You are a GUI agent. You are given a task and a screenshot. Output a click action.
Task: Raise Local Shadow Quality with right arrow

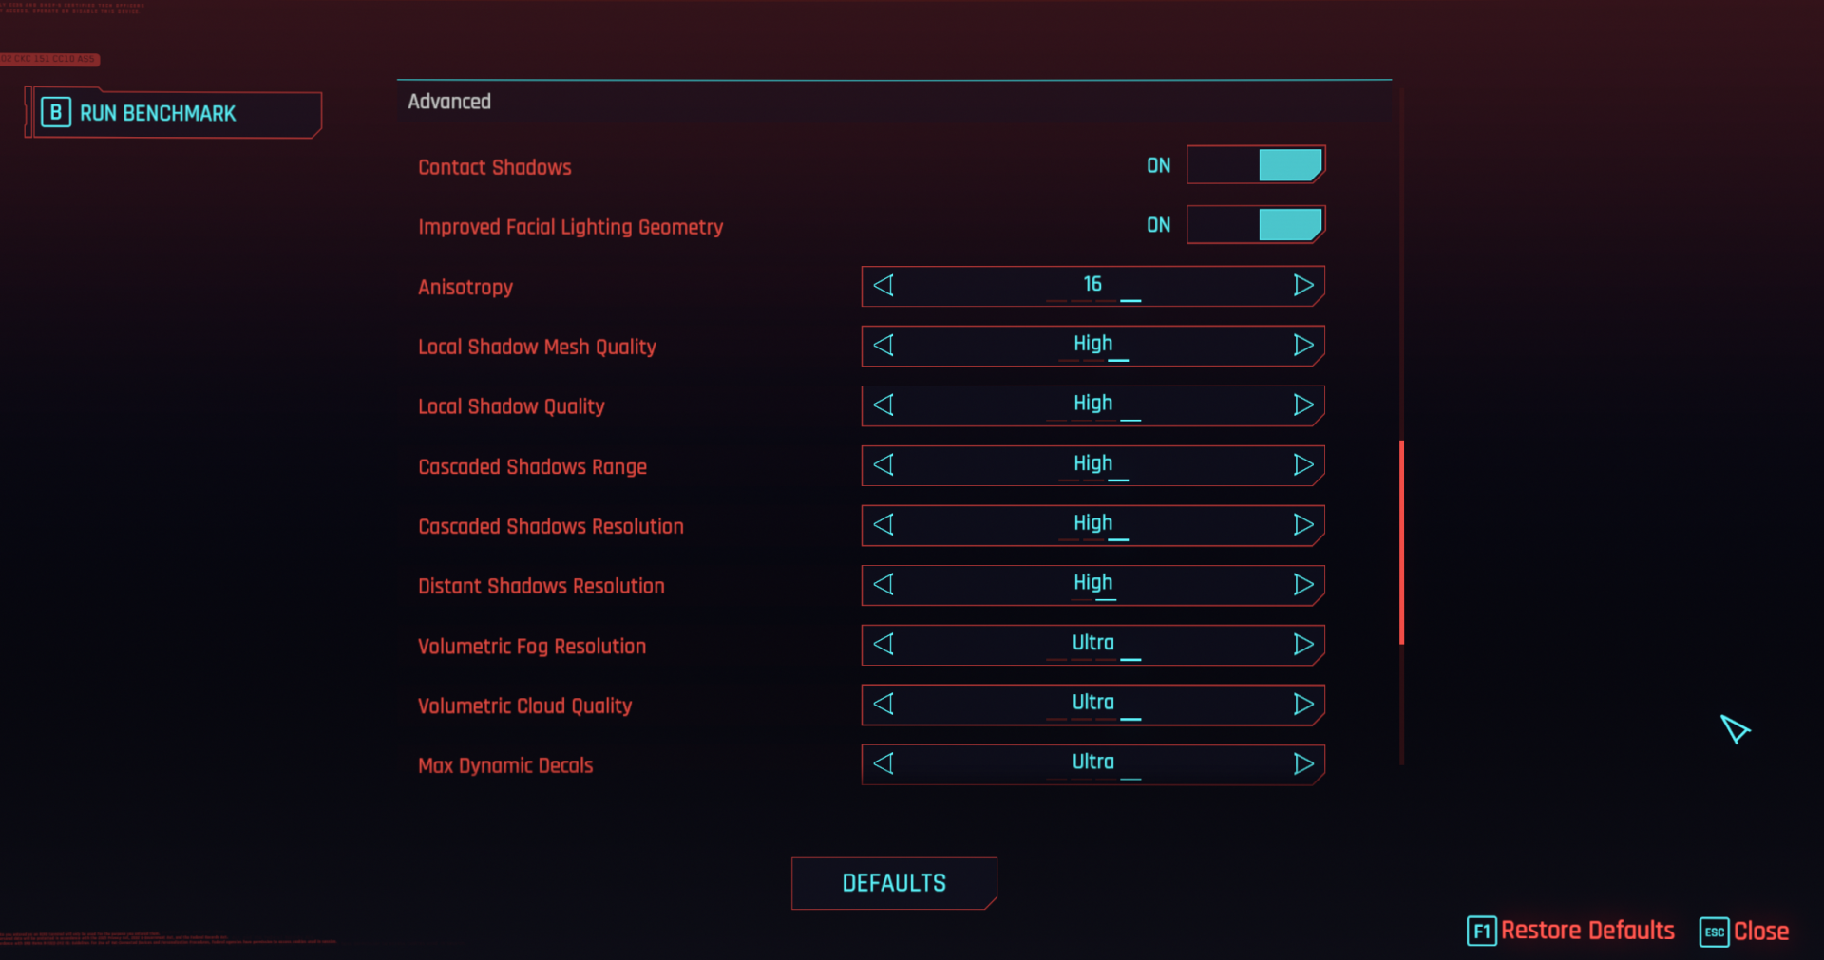click(1303, 405)
